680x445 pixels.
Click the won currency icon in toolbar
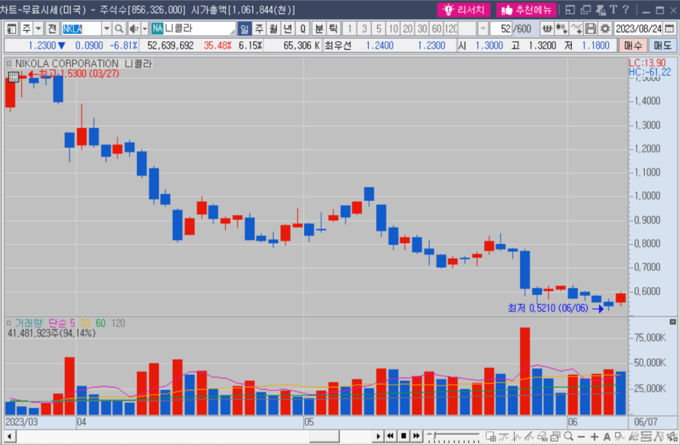coord(547,29)
